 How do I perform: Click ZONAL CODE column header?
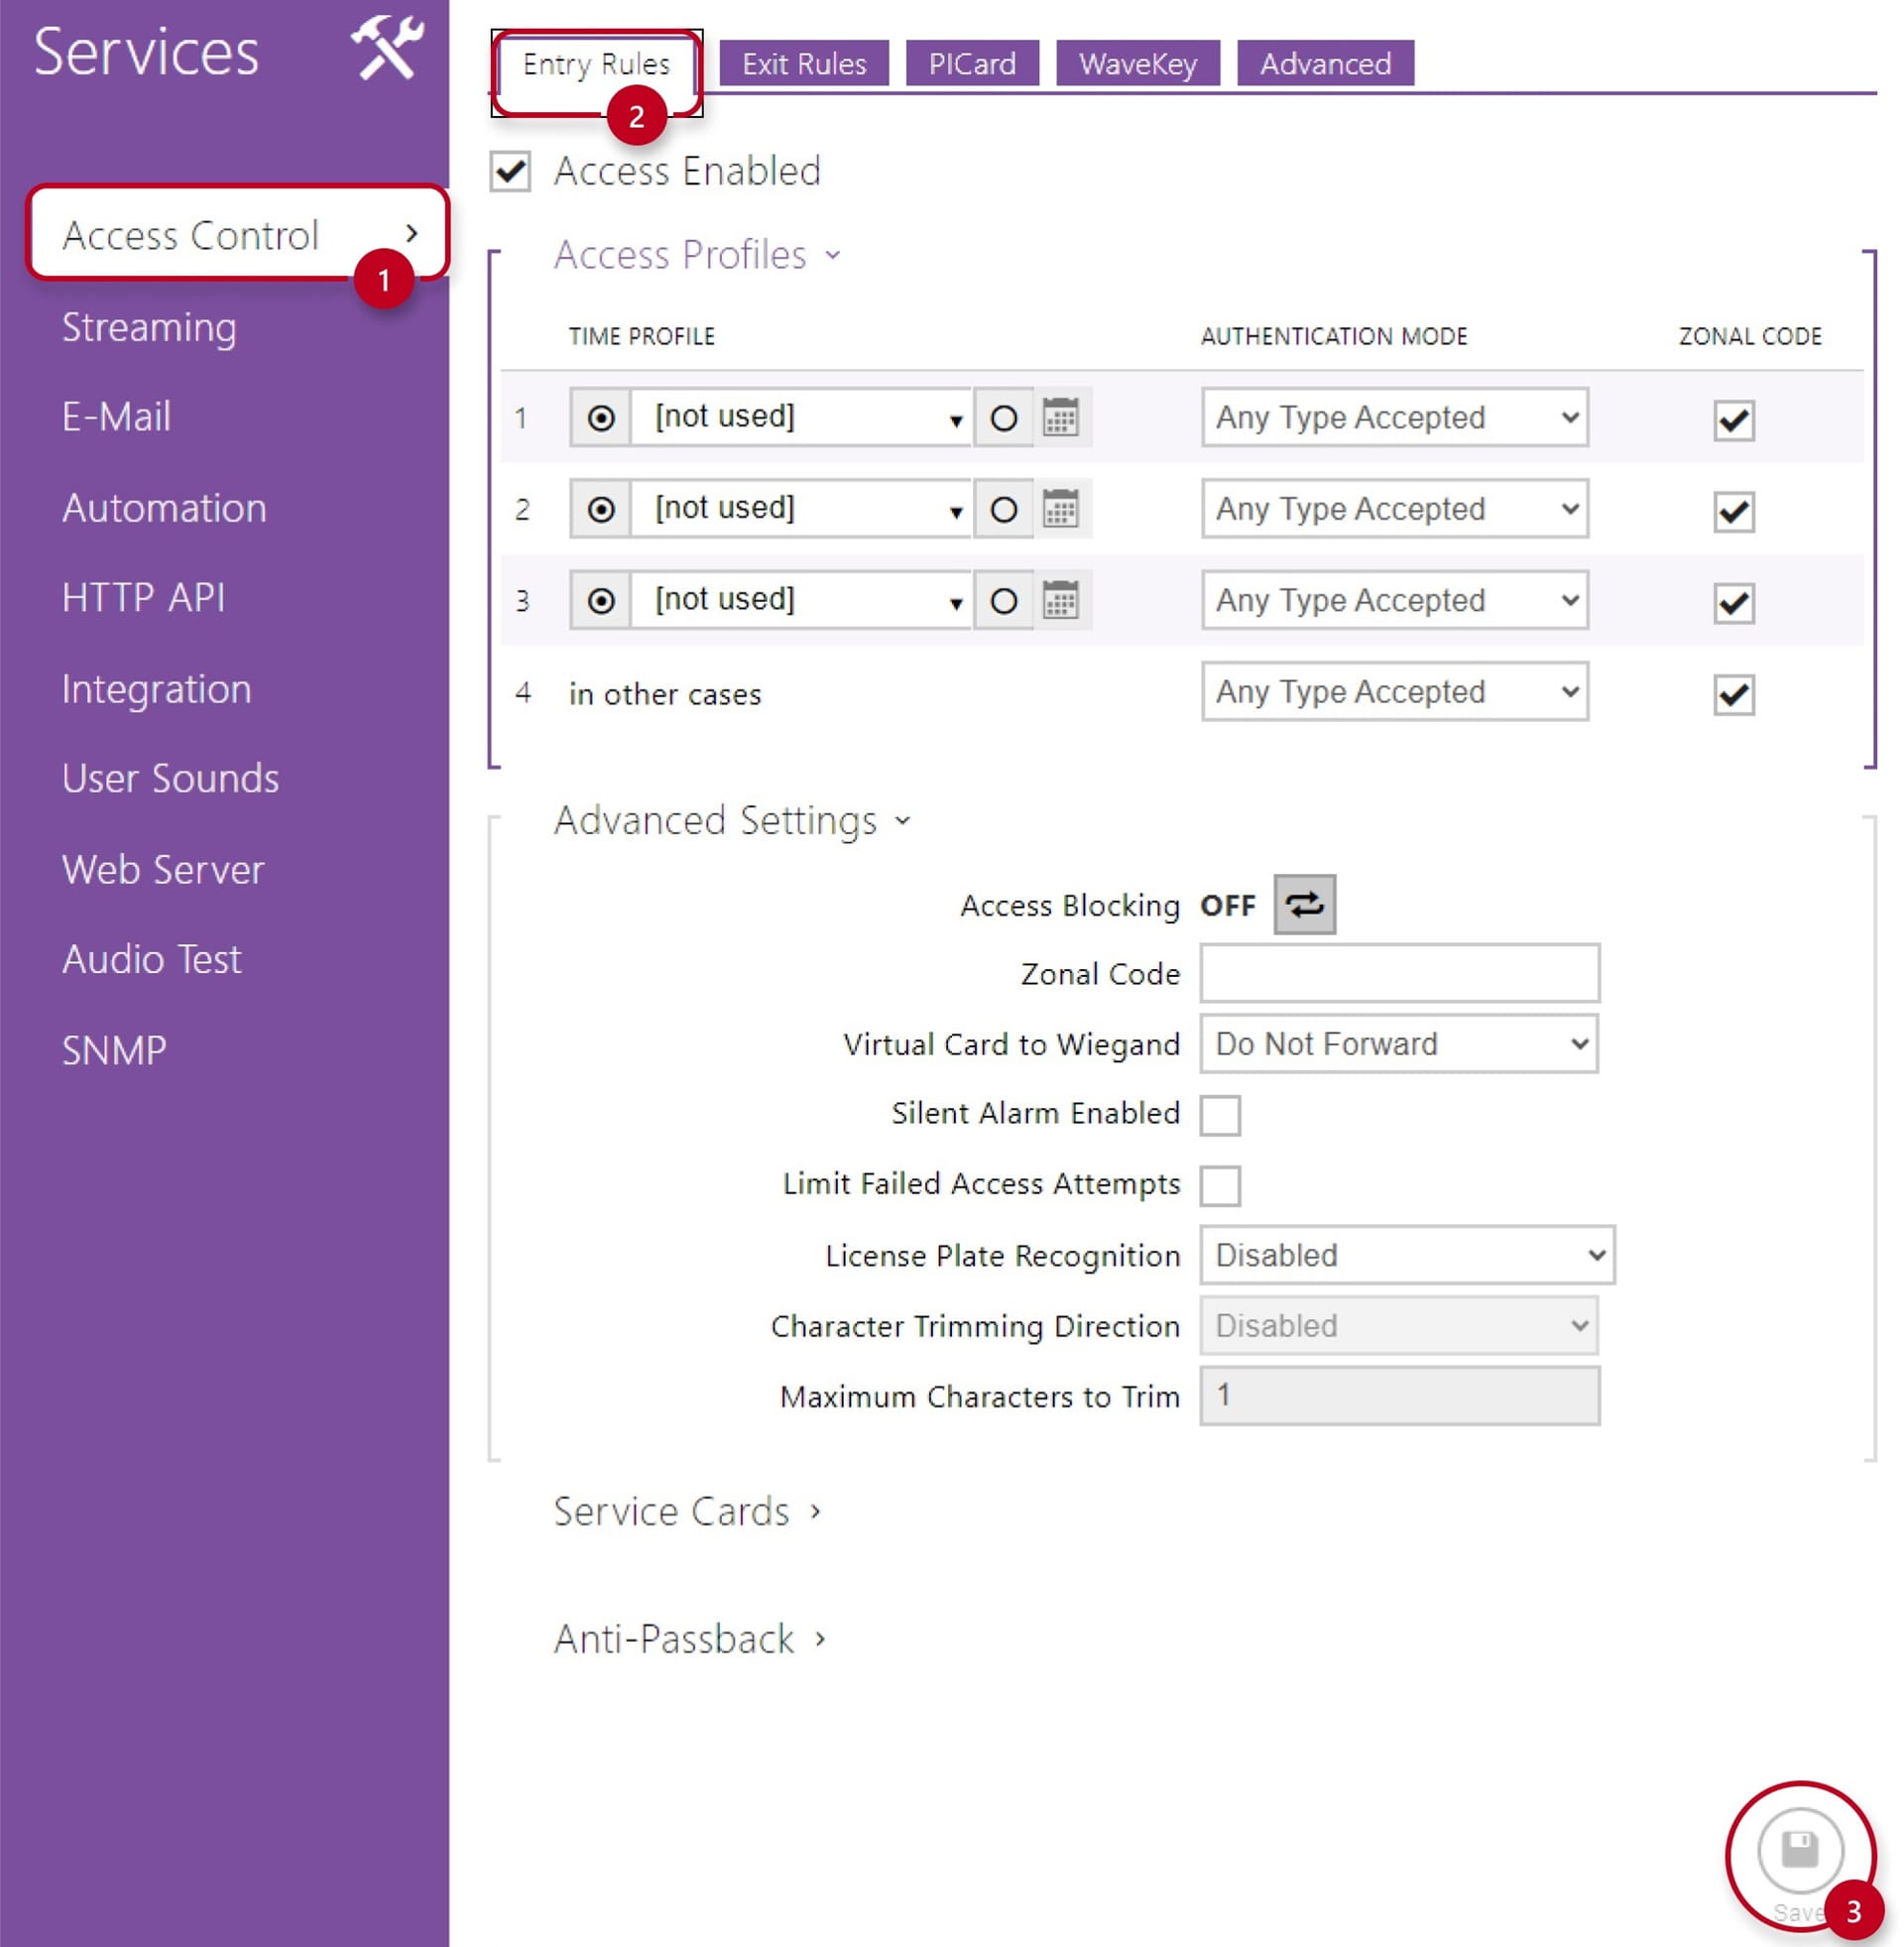1750,337
